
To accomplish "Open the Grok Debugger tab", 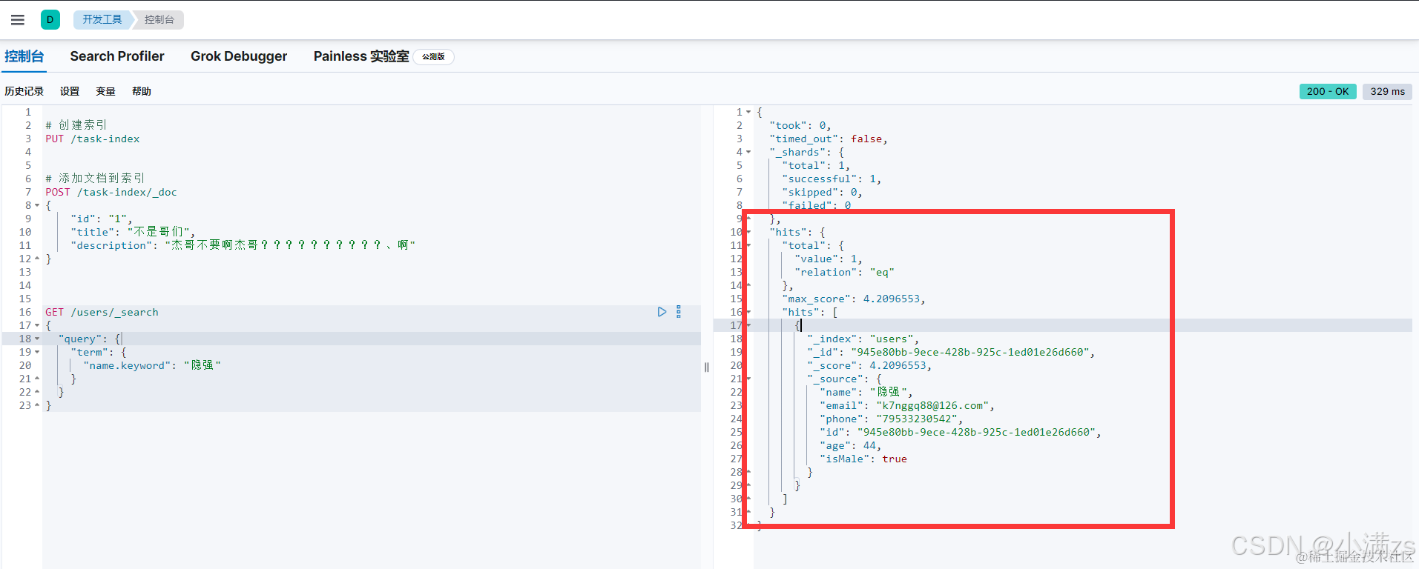I will (x=239, y=56).
